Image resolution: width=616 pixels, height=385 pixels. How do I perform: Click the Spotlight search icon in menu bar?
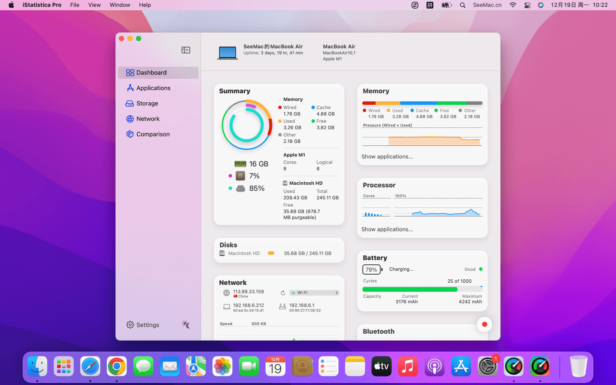(x=463, y=5)
